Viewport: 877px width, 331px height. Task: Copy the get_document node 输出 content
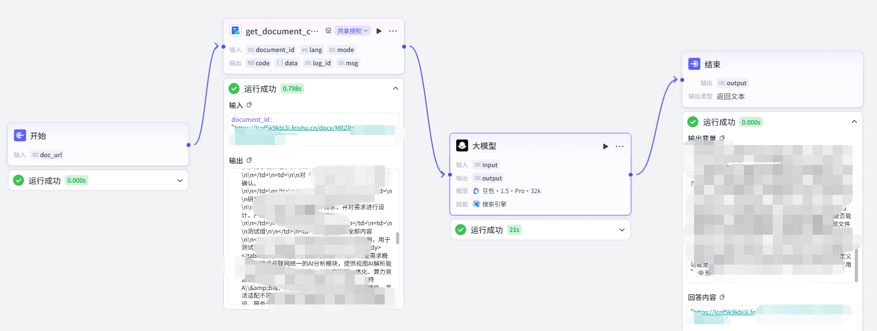(x=249, y=160)
